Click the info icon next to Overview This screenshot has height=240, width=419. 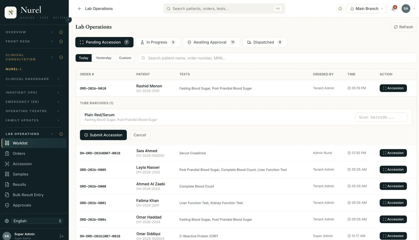click(61, 32)
